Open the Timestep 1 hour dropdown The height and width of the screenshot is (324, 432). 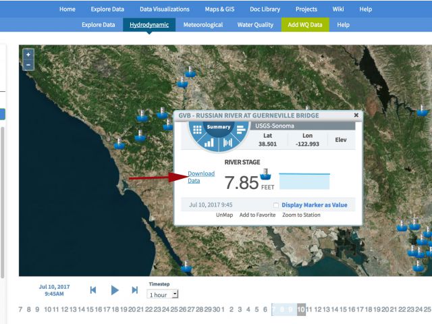(x=163, y=294)
